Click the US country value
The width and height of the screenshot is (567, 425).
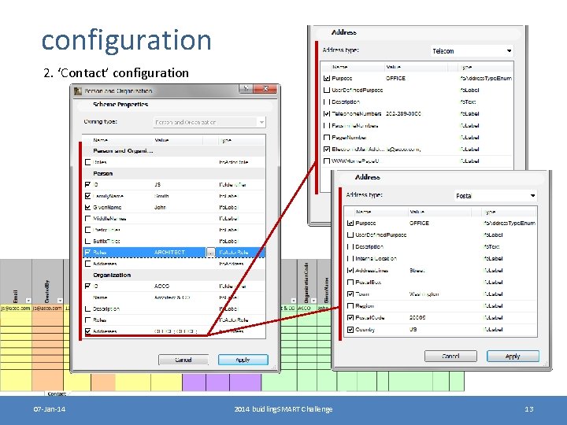click(x=413, y=330)
